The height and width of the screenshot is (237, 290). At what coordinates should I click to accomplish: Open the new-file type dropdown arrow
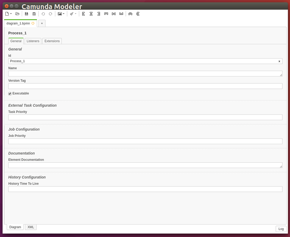pyautogui.click(x=11, y=14)
